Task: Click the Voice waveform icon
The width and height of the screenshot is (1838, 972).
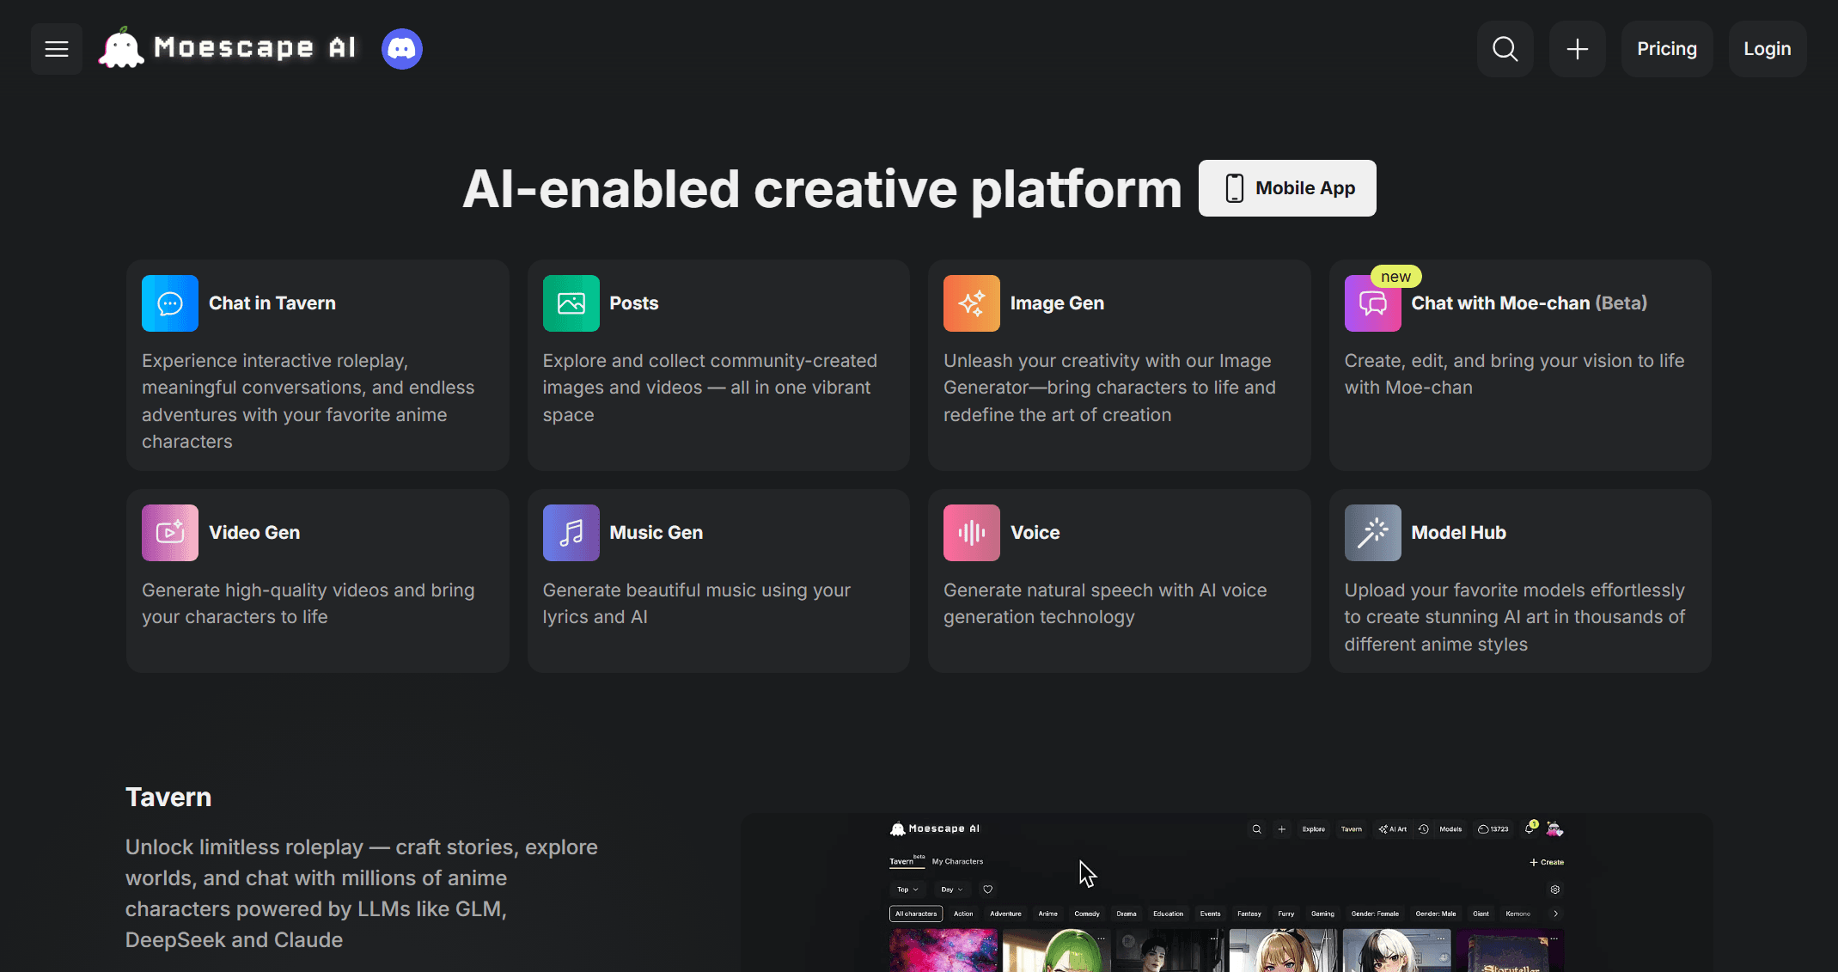Action: (x=971, y=533)
